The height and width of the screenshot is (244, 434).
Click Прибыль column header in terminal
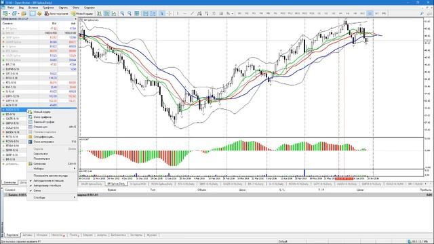(425, 190)
